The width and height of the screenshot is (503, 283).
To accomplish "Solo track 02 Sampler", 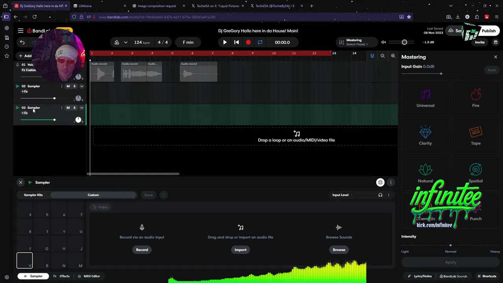I will pyautogui.click(x=74, y=86).
